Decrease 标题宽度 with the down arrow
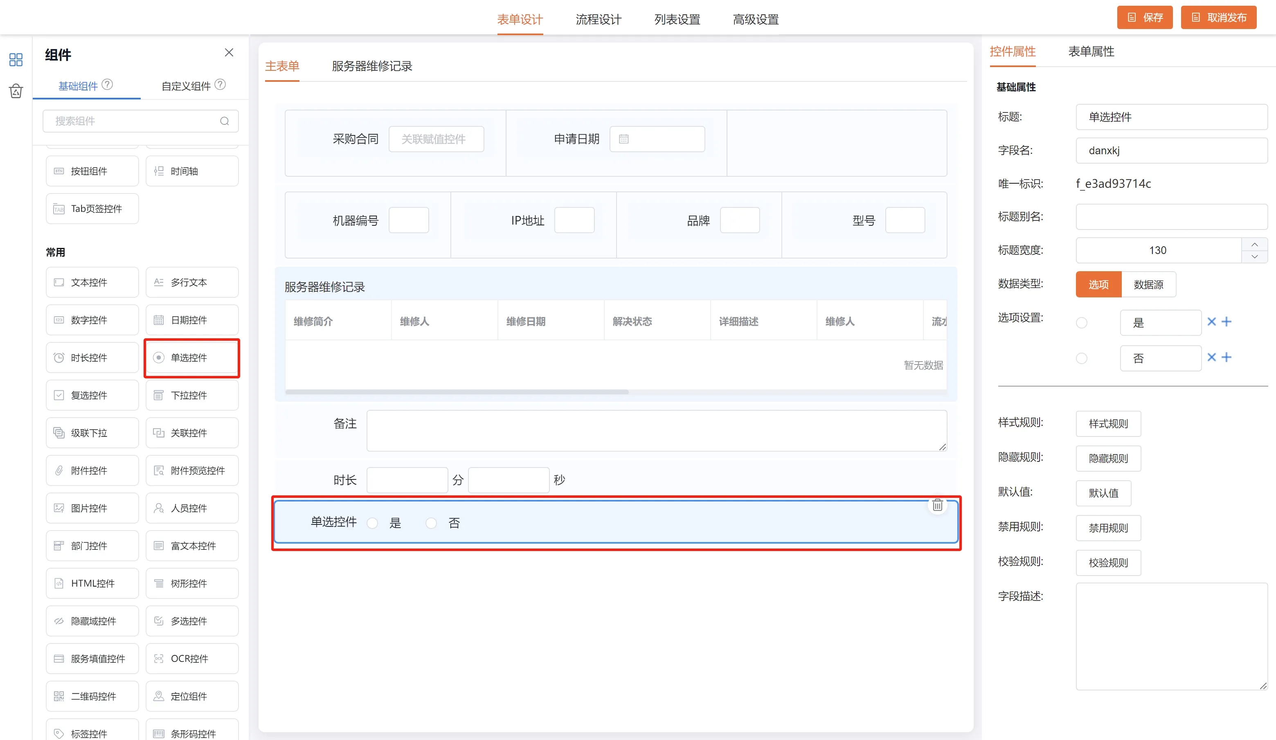 1254,256
